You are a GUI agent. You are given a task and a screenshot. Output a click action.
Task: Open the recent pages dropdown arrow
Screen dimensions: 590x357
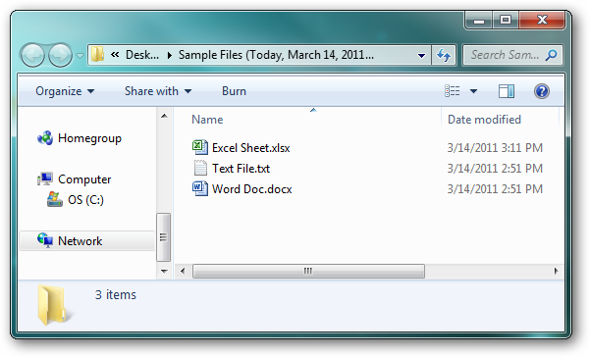80,56
